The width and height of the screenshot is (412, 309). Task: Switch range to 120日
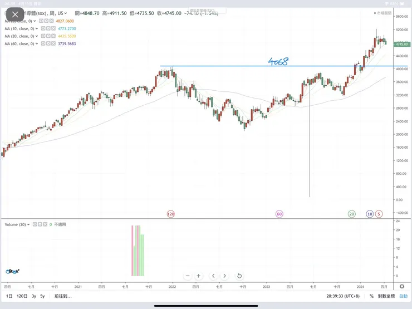(x=22, y=296)
